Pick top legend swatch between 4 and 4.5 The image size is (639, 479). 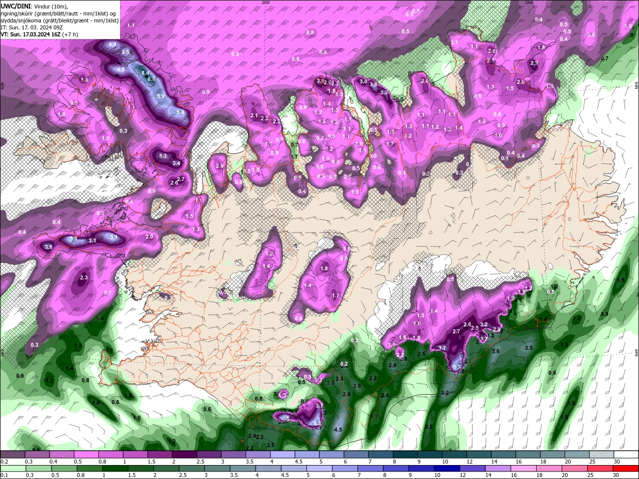click(x=283, y=455)
